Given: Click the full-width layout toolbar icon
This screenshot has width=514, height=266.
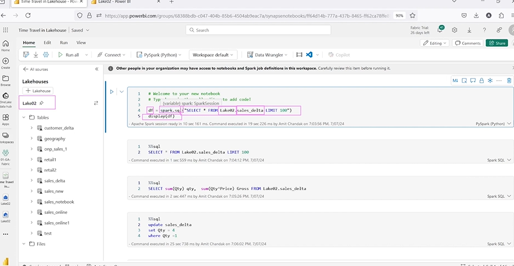Looking at the screenshot, I should click(x=299, y=54).
